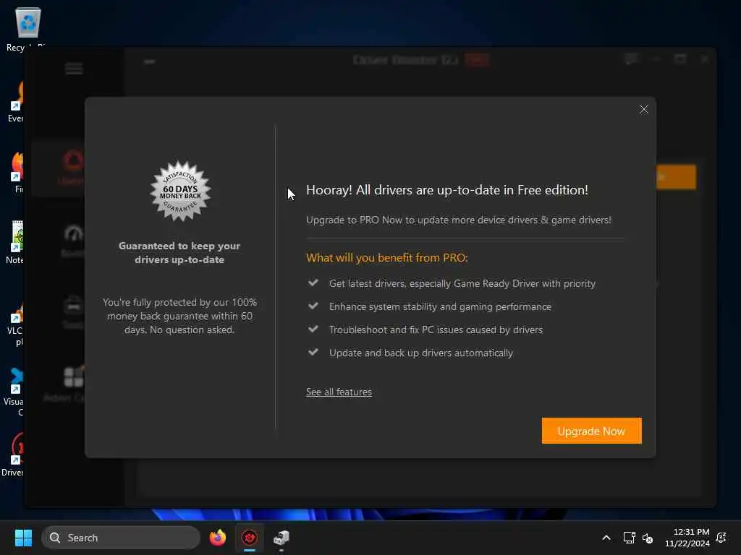This screenshot has height=555, width=741.
Task: Select the Firefox desktop shortcut
Action: 17,172
